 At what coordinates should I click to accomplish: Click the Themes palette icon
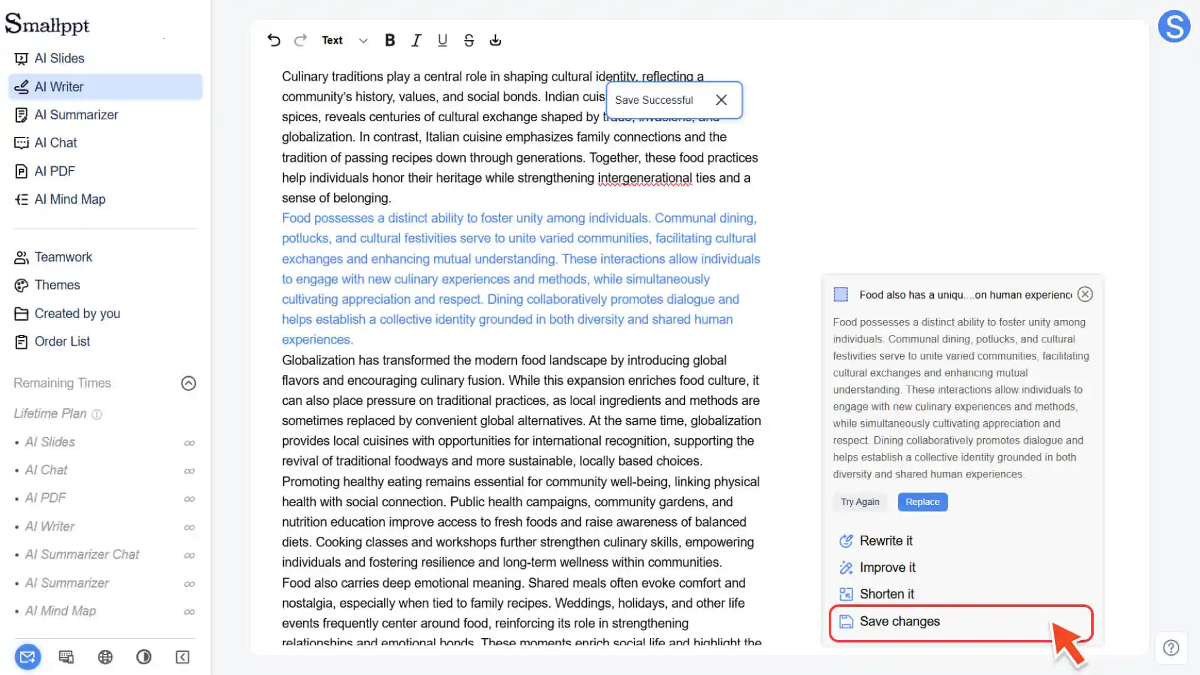[x=21, y=286]
